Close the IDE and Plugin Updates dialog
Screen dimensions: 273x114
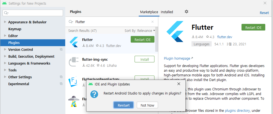(179, 84)
